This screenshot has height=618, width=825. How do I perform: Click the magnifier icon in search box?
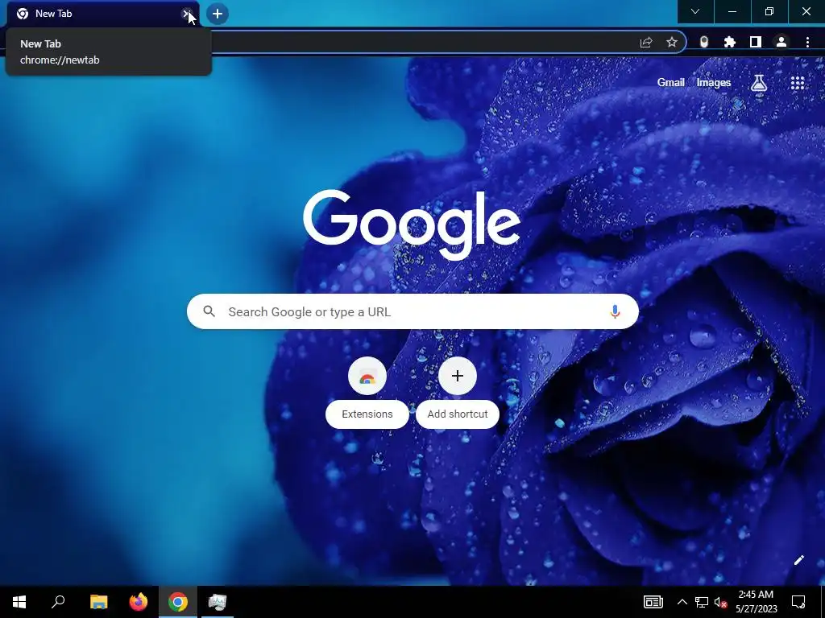click(209, 311)
